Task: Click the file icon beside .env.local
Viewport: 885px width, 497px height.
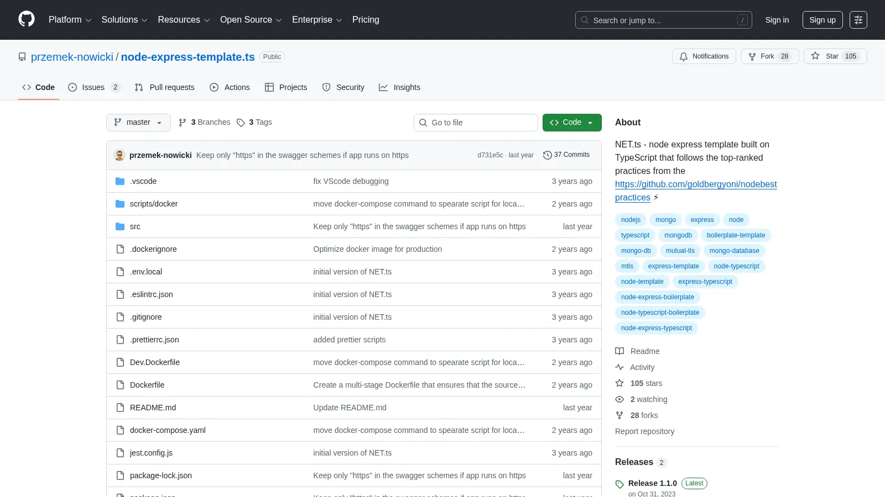Action: [120, 272]
